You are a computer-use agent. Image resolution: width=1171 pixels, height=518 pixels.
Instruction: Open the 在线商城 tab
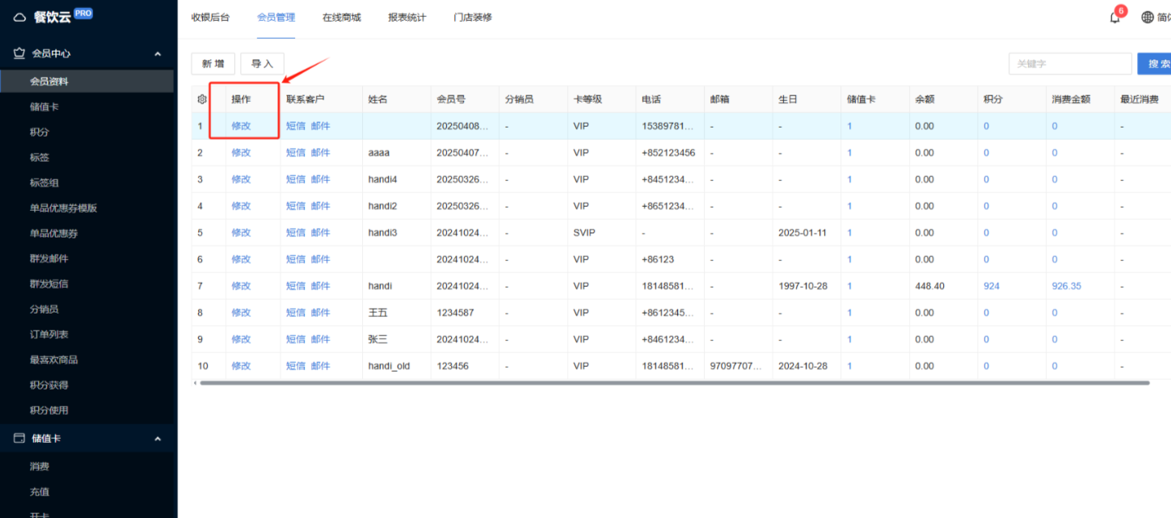point(342,17)
